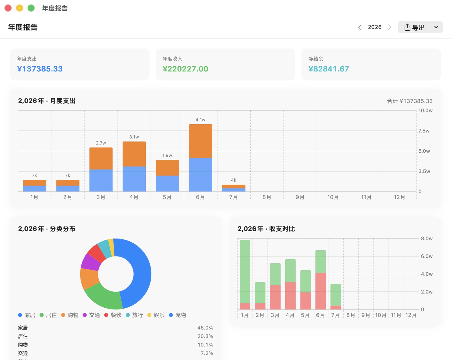Viewport: 451px width, 360px height.
Task: Open the 年度支出 summary card
Action: 80,64
